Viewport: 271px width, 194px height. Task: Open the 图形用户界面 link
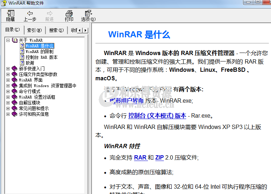click(127, 101)
